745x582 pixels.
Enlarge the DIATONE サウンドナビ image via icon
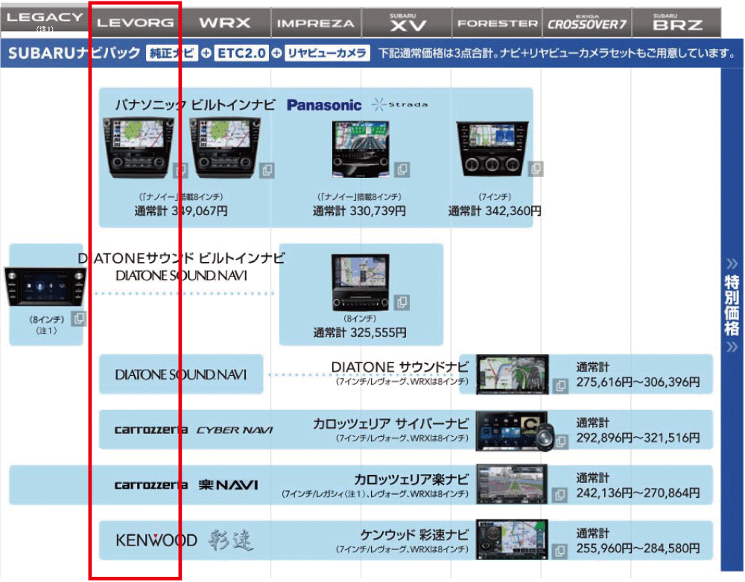click(560, 386)
